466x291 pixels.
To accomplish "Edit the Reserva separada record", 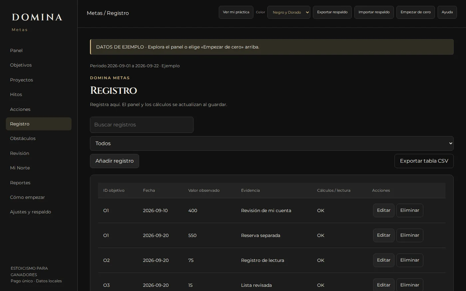I will coord(383,235).
